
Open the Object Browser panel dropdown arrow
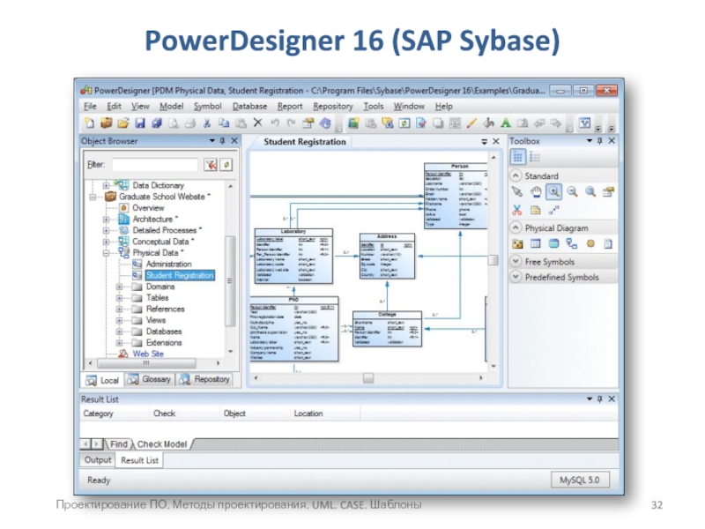pos(211,141)
